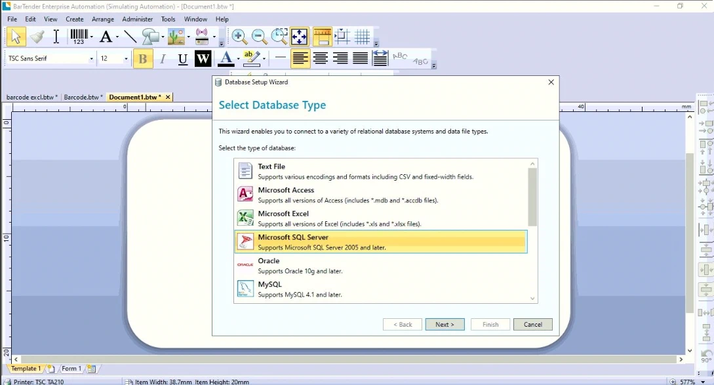Zoom out using the minus magnifier
This screenshot has width=714, height=385.
[x=259, y=37]
